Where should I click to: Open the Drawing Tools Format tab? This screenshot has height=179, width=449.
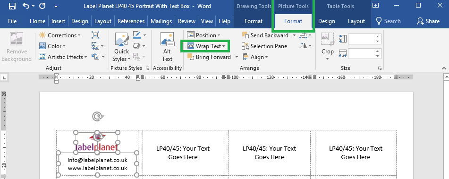coord(254,21)
